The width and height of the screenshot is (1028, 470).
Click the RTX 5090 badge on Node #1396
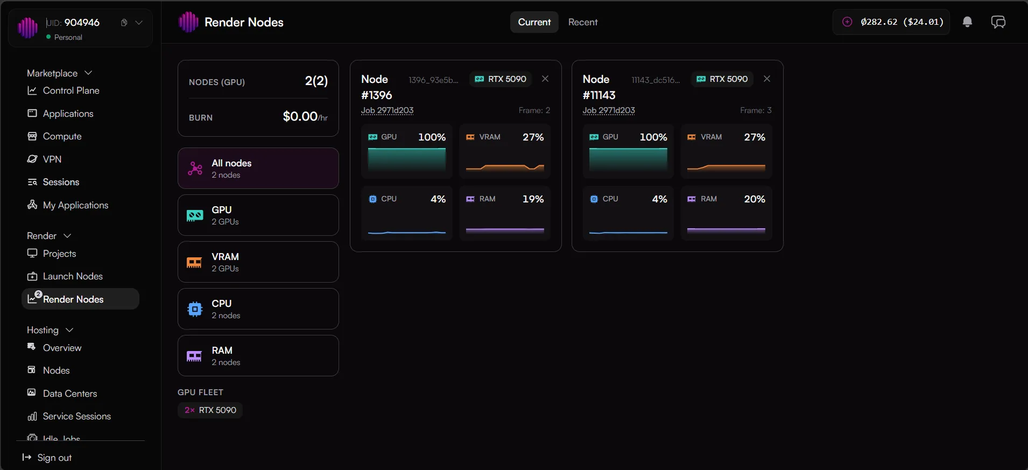pyautogui.click(x=501, y=79)
